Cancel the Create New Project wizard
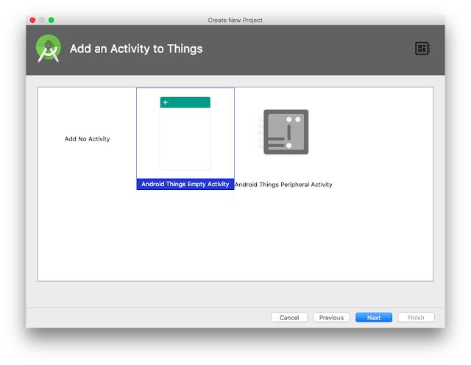 click(x=289, y=317)
